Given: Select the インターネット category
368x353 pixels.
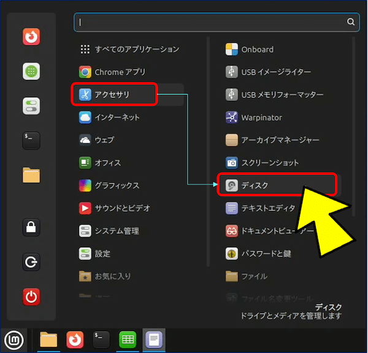Looking at the screenshot, I should click(117, 117).
